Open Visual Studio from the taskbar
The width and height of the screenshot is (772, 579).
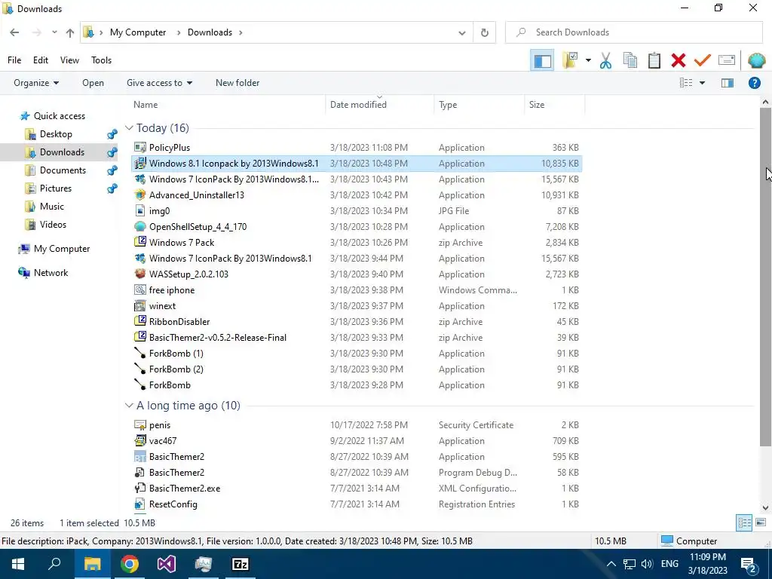pos(166,564)
